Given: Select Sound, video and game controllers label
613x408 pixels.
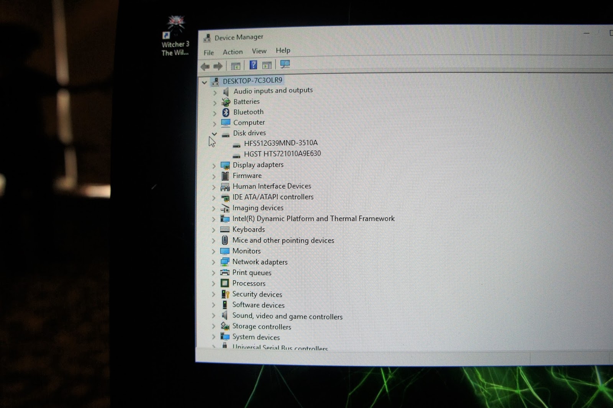Looking at the screenshot, I should pos(287,316).
